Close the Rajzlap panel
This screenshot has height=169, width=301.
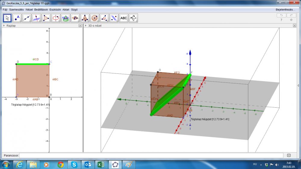point(80,26)
